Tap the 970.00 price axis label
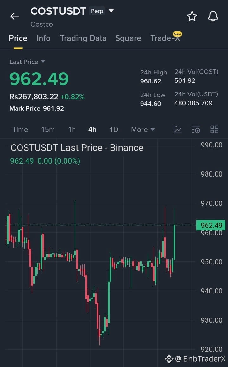228x367 pixels. [212, 203]
